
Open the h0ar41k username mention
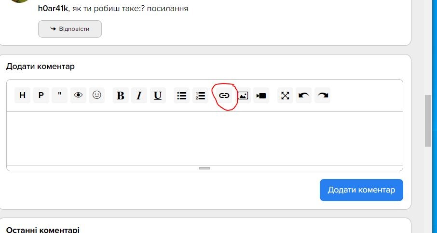(53, 8)
